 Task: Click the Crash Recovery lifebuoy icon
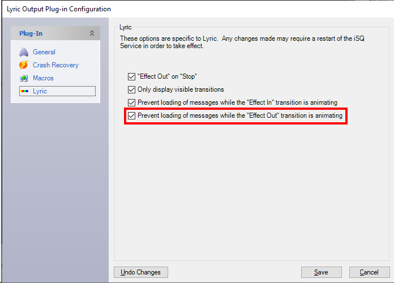click(23, 65)
